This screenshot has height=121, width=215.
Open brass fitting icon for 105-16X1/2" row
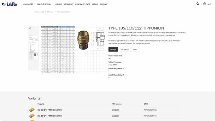32,110
